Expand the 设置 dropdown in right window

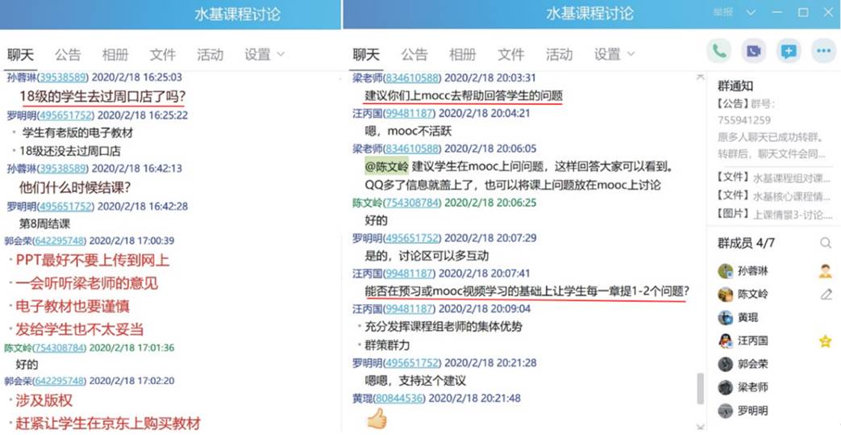[x=614, y=55]
